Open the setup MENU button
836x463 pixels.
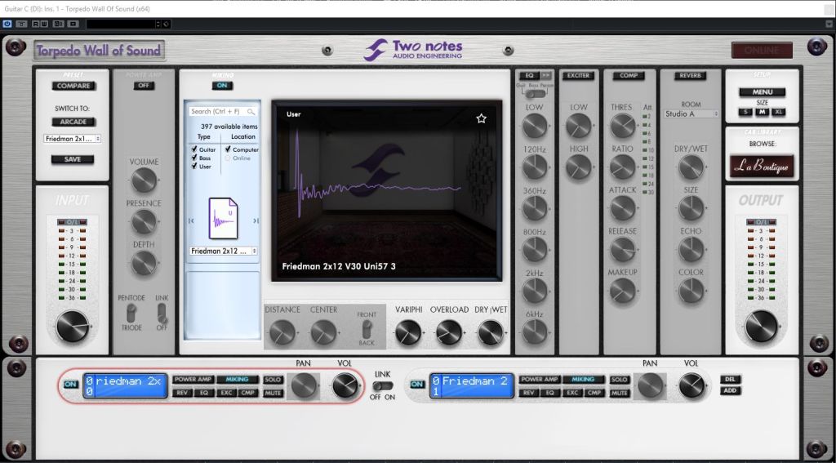point(762,91)
